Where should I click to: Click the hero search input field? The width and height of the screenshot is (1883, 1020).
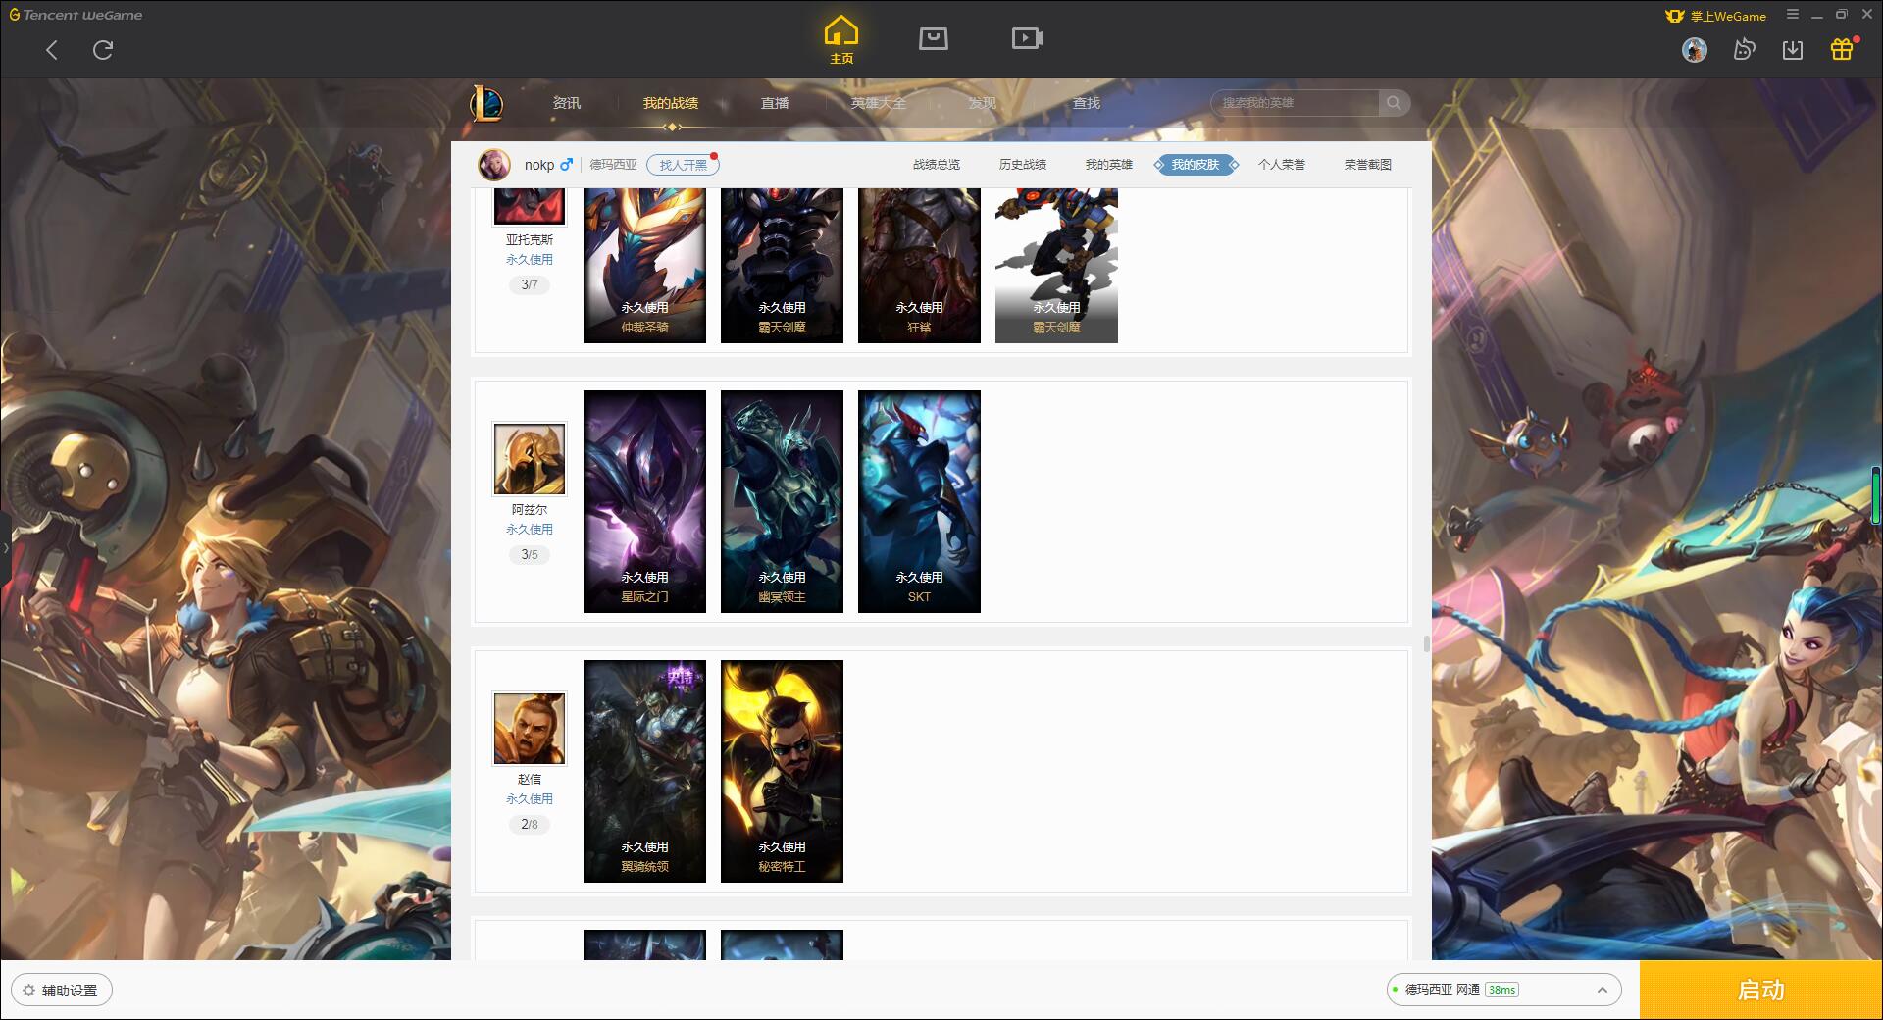pos(1295,103)
